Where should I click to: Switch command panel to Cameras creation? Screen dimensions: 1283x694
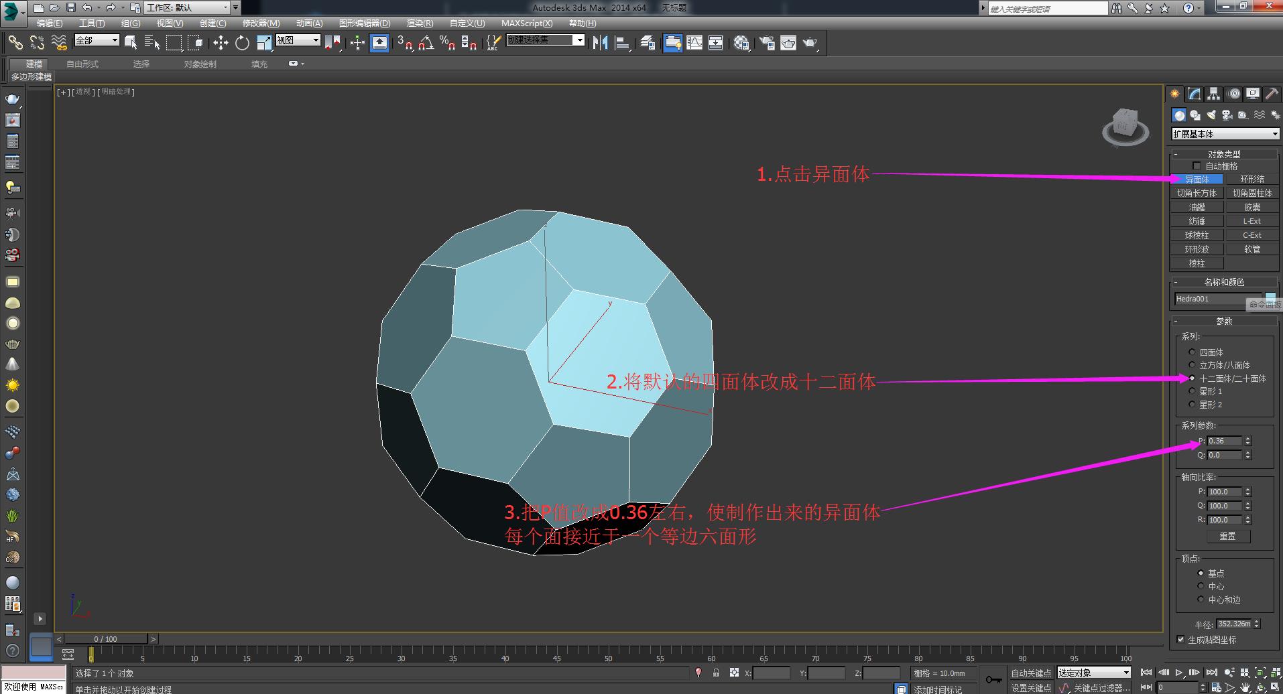tap(1226, 115)
